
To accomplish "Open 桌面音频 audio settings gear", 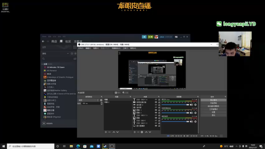I will pyautogui.click(x=195, y=122).
